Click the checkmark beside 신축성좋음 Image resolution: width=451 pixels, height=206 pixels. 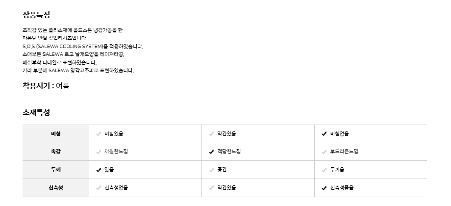coord(324,188)
